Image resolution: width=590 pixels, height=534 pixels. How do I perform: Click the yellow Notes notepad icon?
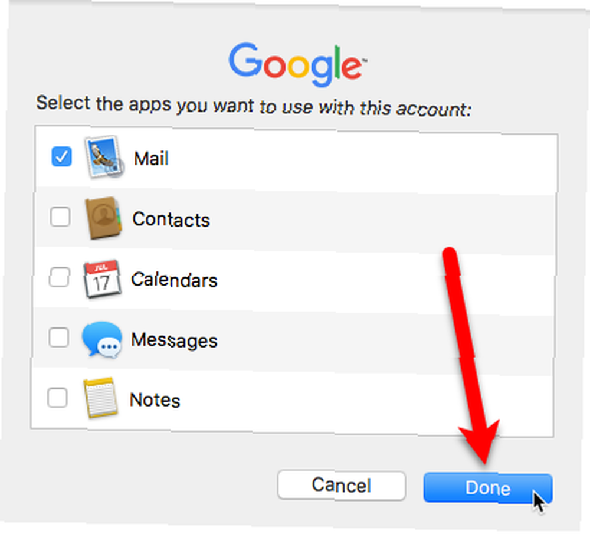click(100, 398)
